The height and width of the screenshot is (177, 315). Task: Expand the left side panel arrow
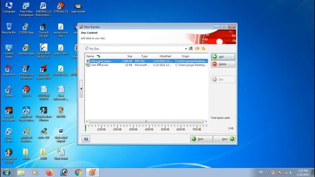tap(81, 88)
